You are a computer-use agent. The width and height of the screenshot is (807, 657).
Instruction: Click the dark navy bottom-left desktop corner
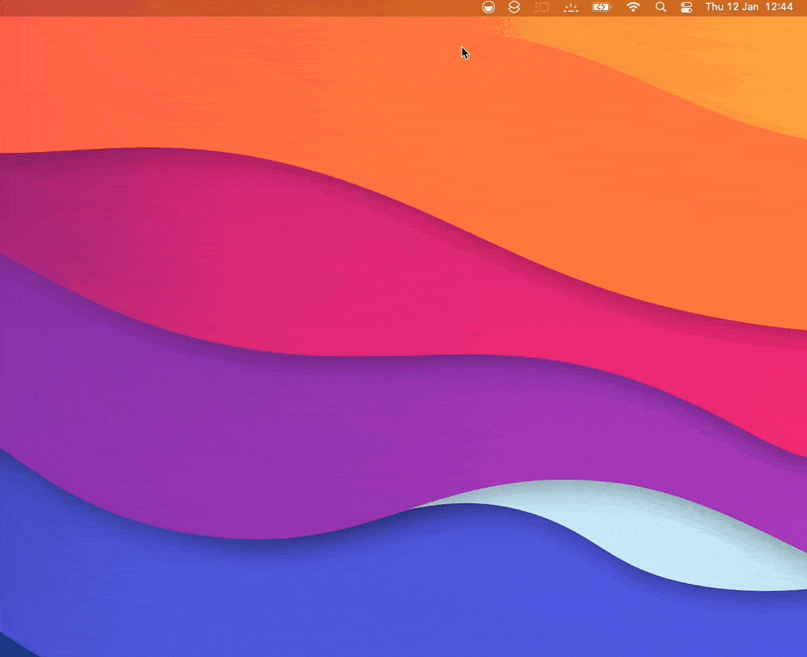click(6, 650)
